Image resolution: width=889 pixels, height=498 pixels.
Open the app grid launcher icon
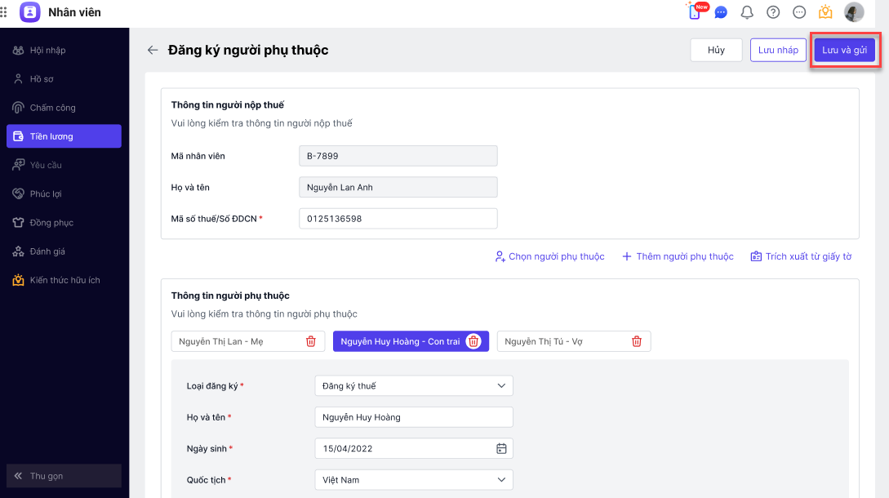coord(4,12)
